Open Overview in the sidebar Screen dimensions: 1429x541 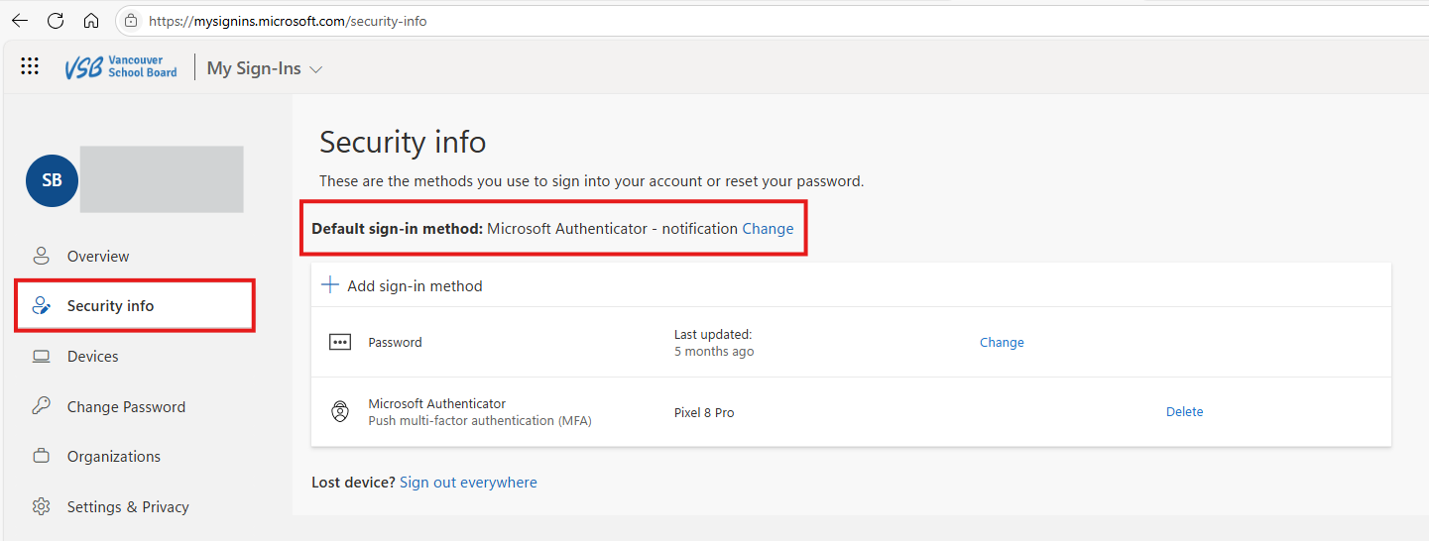[x=97, y=257]
